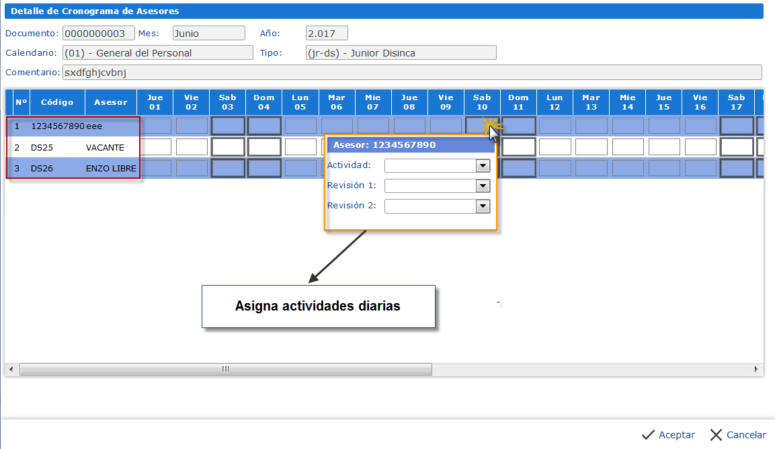Click the Sab 03 column header
The width and height of the screenshot is (775, 449).
point(227,102)
